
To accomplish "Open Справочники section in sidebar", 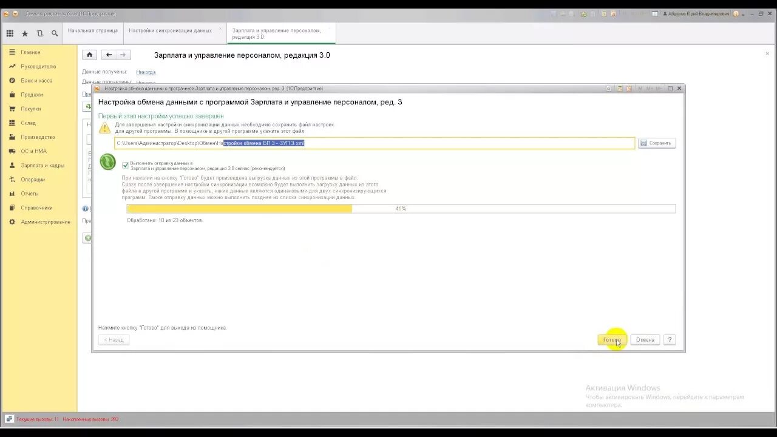I will click(37, 208).
